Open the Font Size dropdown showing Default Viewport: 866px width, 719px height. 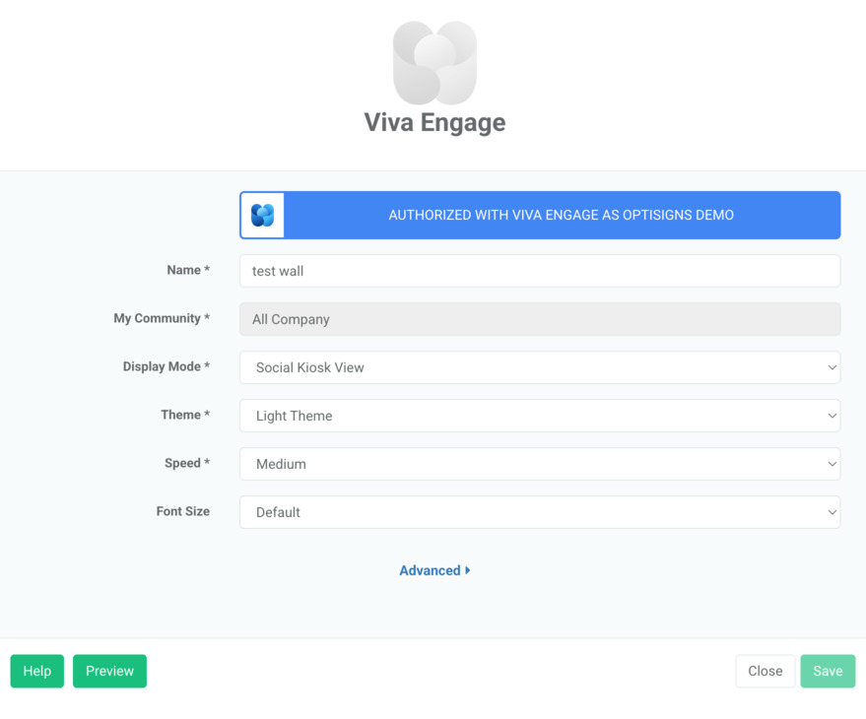click(540, 512)
